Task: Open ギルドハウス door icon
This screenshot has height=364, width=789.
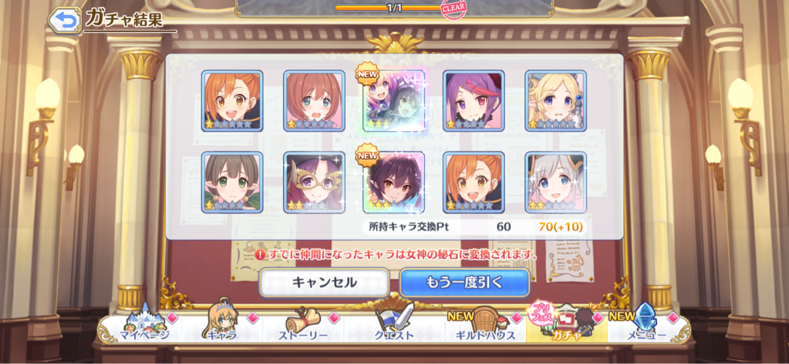Action: click(x=486, y=324)
